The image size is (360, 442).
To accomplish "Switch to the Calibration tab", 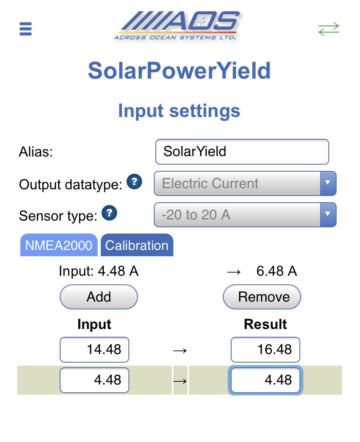I will (137, 245).
